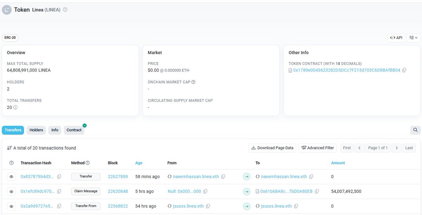Open block 22620848

[x=118, y=191]
